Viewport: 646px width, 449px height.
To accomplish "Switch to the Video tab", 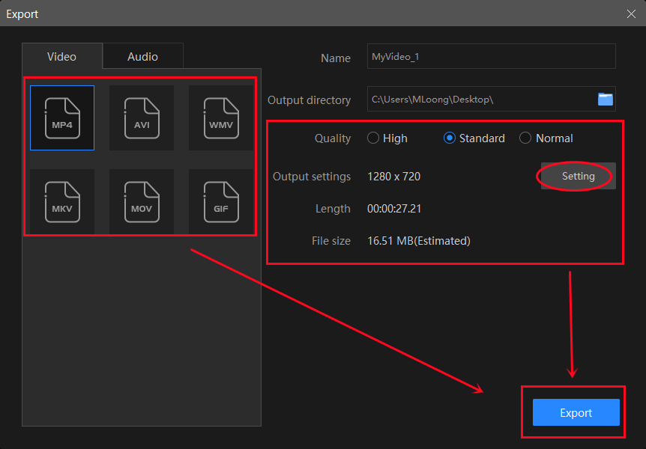I will (62, 56).
